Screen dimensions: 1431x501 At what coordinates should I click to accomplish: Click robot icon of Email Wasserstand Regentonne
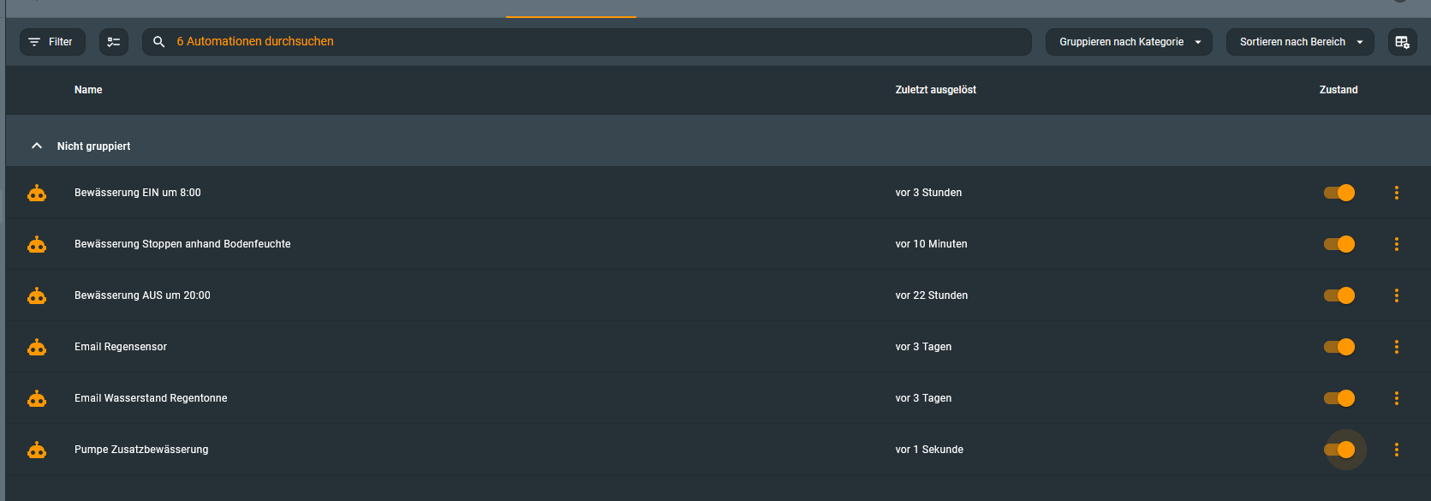pyautogui.click(x=37, y=398)
